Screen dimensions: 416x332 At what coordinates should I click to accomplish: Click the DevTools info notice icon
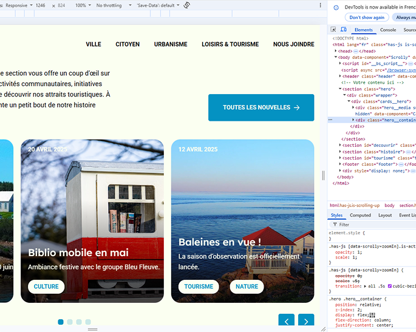pyautogui.click(x=336, y=8)
